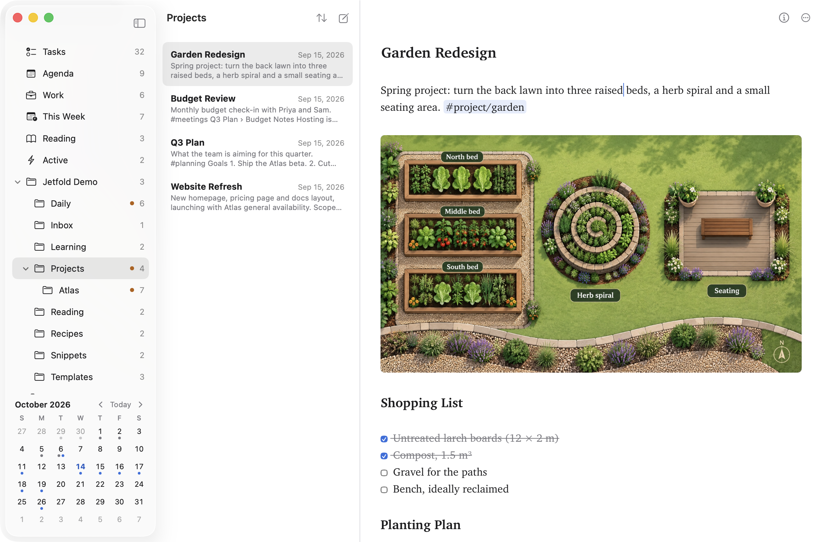Toggle the sidebar panel icon
Viewport: 822px width, 542px height.
point(139,23)
